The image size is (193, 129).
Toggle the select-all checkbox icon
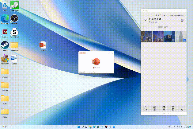point(182,20)
